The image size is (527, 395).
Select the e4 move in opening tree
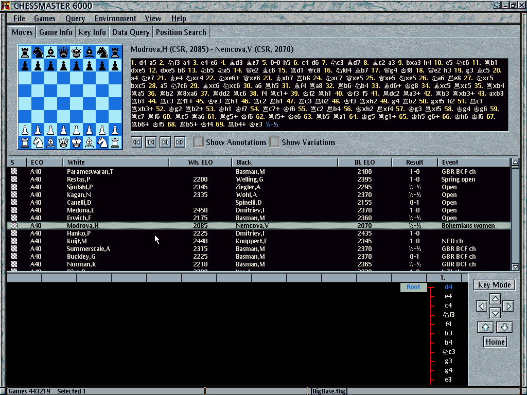point(448,296)
